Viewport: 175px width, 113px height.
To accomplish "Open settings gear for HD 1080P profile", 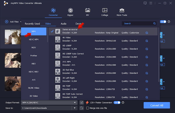I will pyautogui.click(x=147, y=49).
